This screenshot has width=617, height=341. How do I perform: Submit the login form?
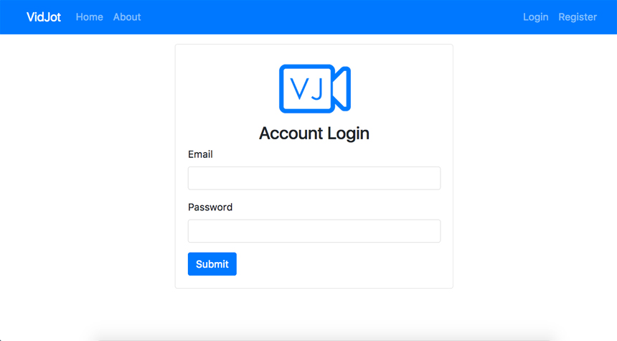(212, 263)
